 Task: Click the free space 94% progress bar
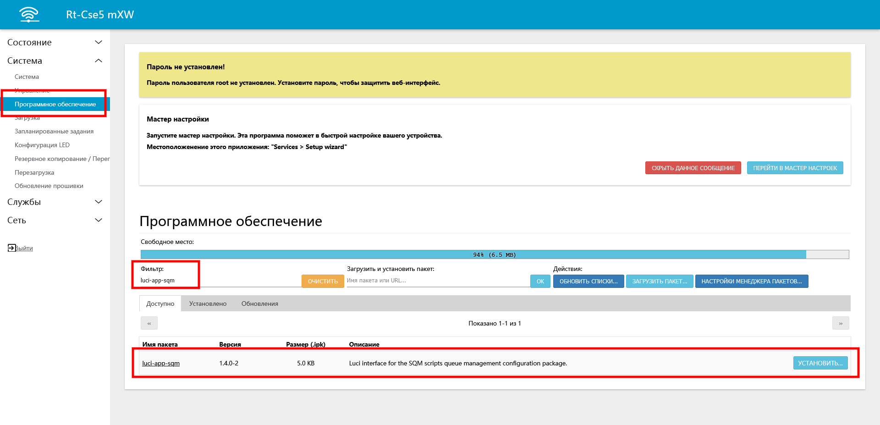point(495,254)
